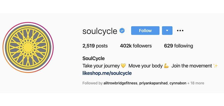This screenshot has width=224, height=106.
Task: Visit cynnabon profile
Action: tap(178, 83)
